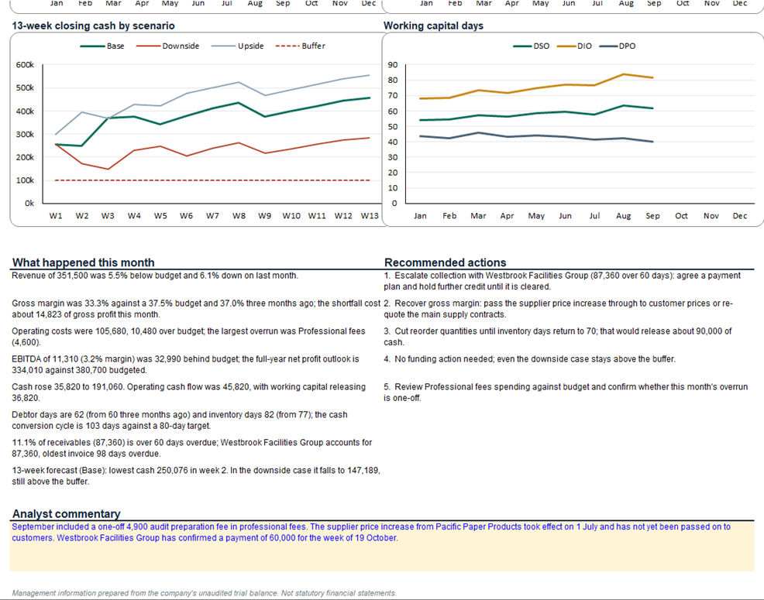Click into the blue analyst commentary text
764x600 pixels.
371,533
